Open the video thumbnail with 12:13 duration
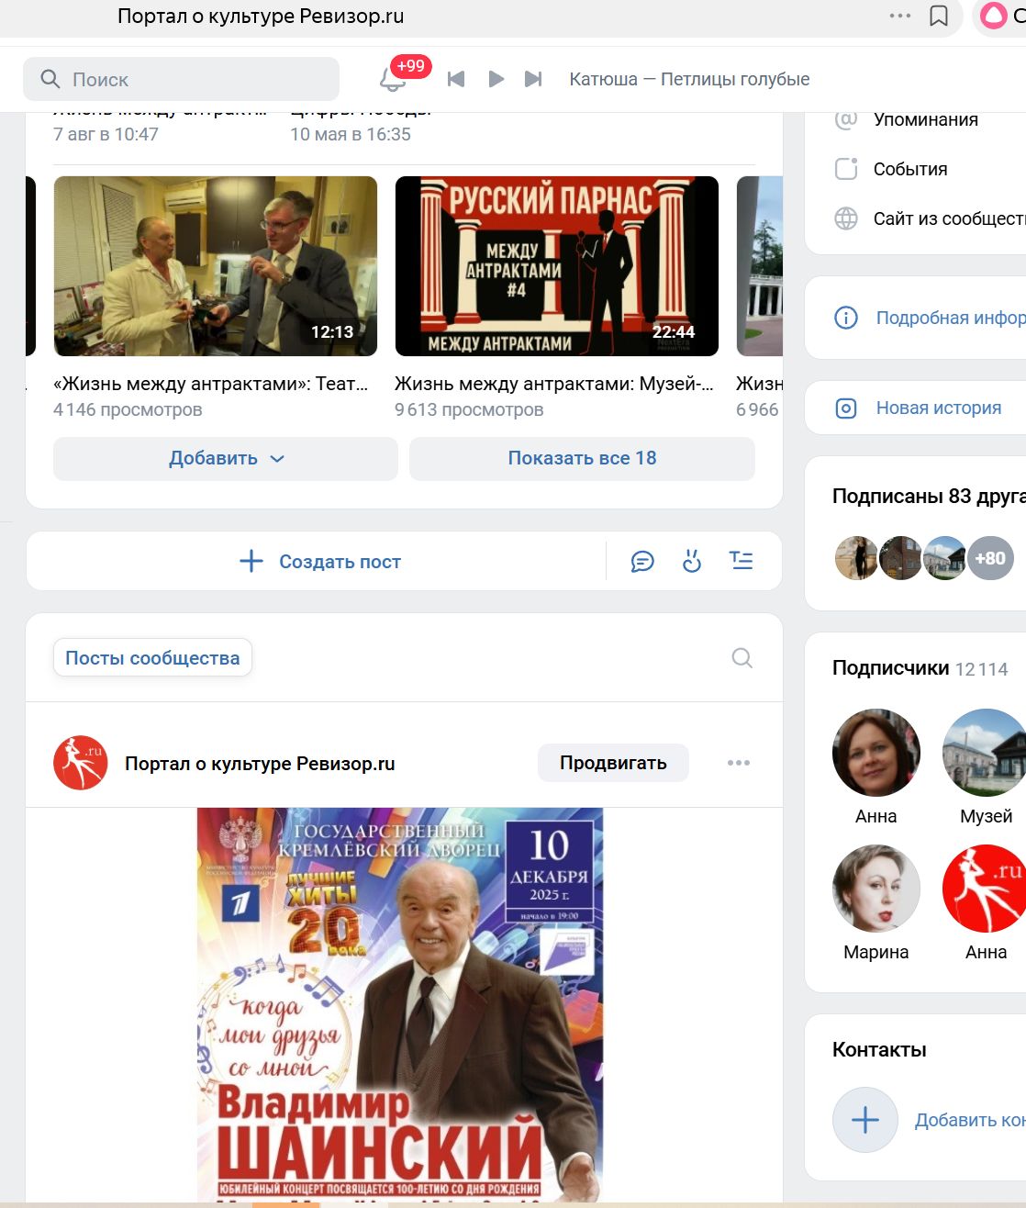1026x1208 pixels. 216,266
